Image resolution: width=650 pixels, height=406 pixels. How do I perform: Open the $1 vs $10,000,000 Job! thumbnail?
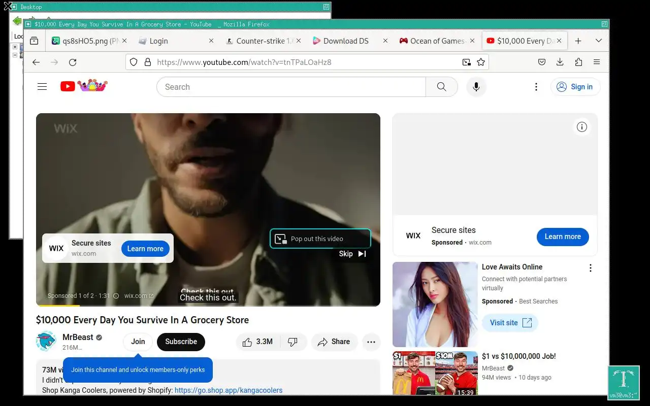pos(435,373)
